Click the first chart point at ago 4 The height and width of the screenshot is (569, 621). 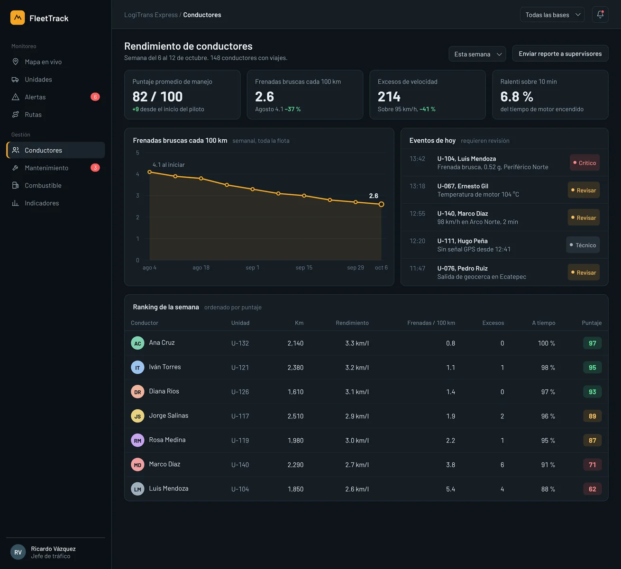[x=150, y=172]
